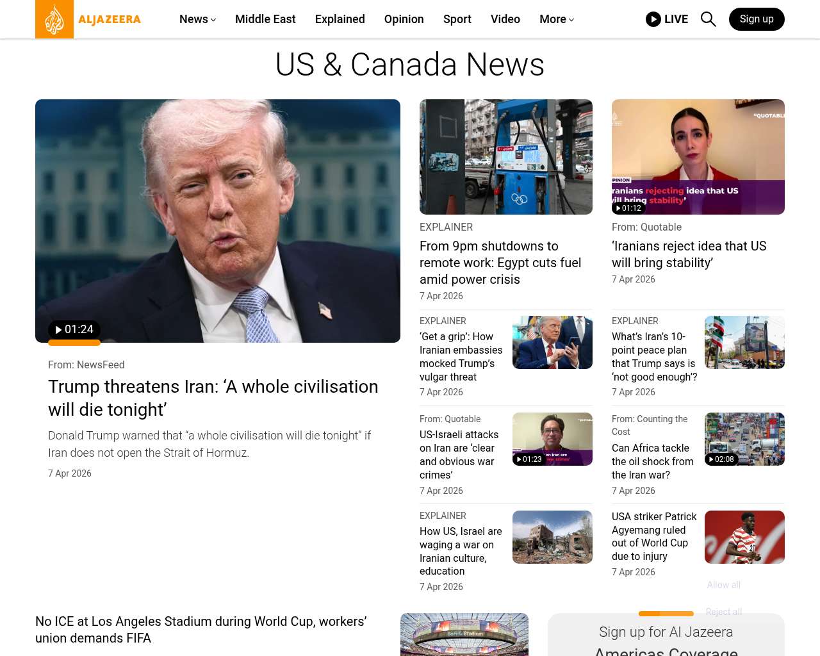Go to the Opinion section
Screen dimensions: 820x656
point(404,19)
